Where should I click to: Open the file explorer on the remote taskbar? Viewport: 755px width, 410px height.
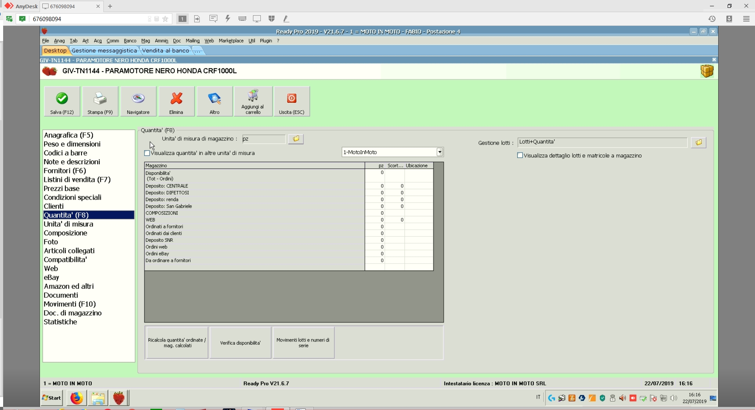point(98,398)
